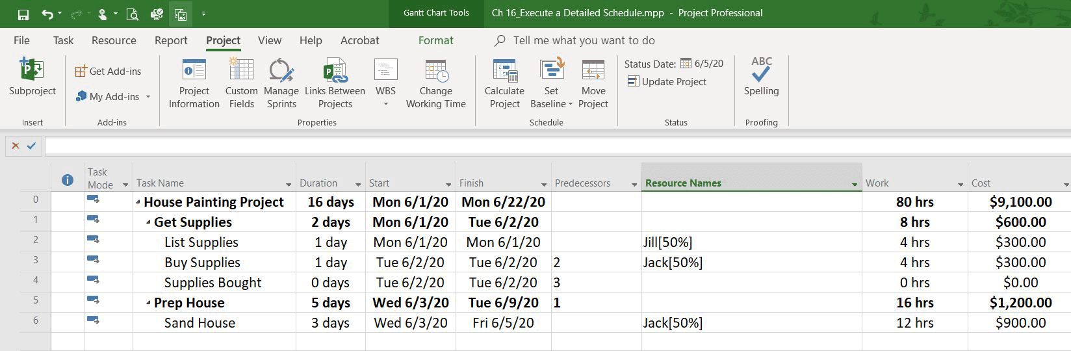Open the Report ribbon tab

click(171, 40)
